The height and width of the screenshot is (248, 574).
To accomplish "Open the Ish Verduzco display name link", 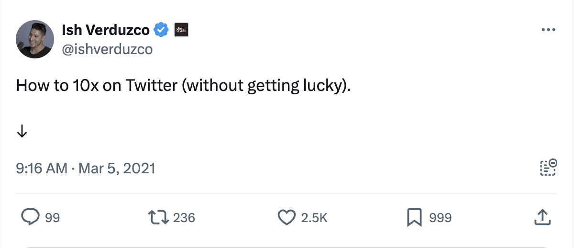I will click(106, 30).
